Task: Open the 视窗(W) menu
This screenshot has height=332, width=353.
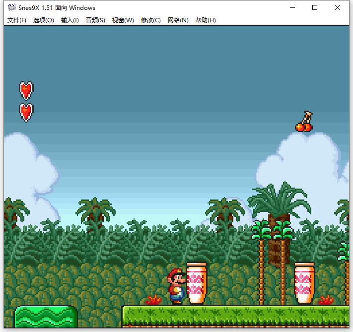Action: (x=123, y=20)
